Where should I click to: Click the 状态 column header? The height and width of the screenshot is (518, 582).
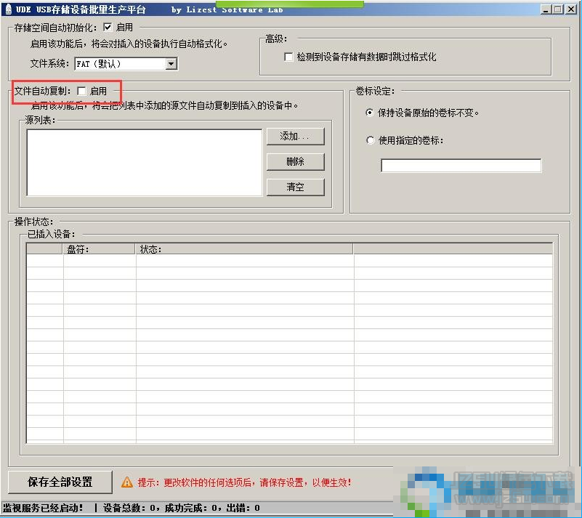[245, 249]
